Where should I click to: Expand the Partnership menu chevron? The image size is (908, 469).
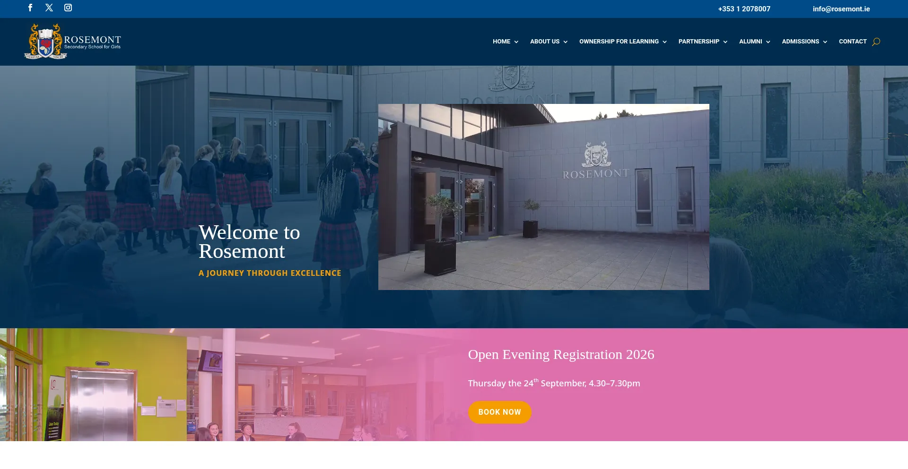point(725,42)
